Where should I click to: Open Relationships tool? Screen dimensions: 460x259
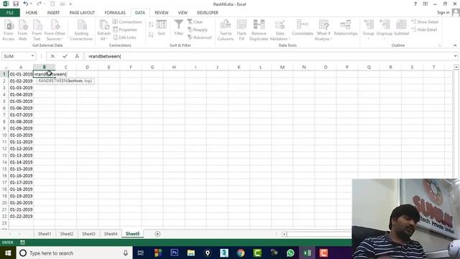pyautogui.click(x=346, y=28)
